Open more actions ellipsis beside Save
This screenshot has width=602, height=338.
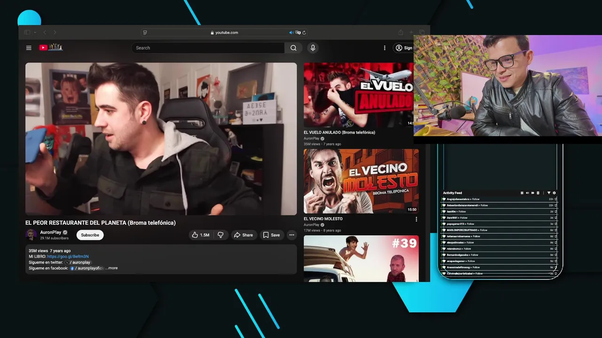(292, 235)
